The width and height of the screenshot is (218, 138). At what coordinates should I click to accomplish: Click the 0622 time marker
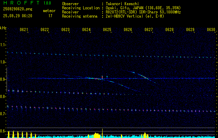45,29
